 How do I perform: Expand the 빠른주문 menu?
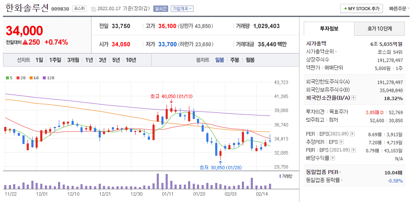pyautogui.click(x=399, y=8)
